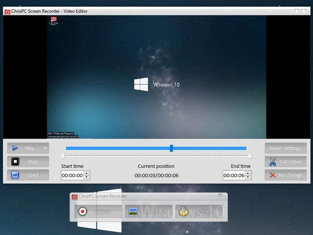Click Reset Settings button
The image size is (313, 235).
coord(286,148)
